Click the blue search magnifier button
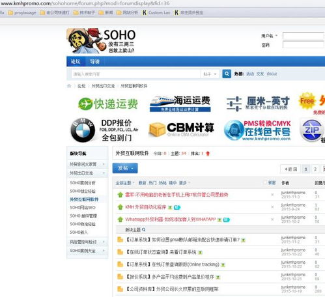The image size is (325, 297). (x=227, y=74)
